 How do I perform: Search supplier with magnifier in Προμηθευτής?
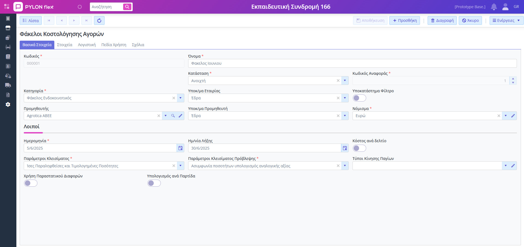[173, 116]
